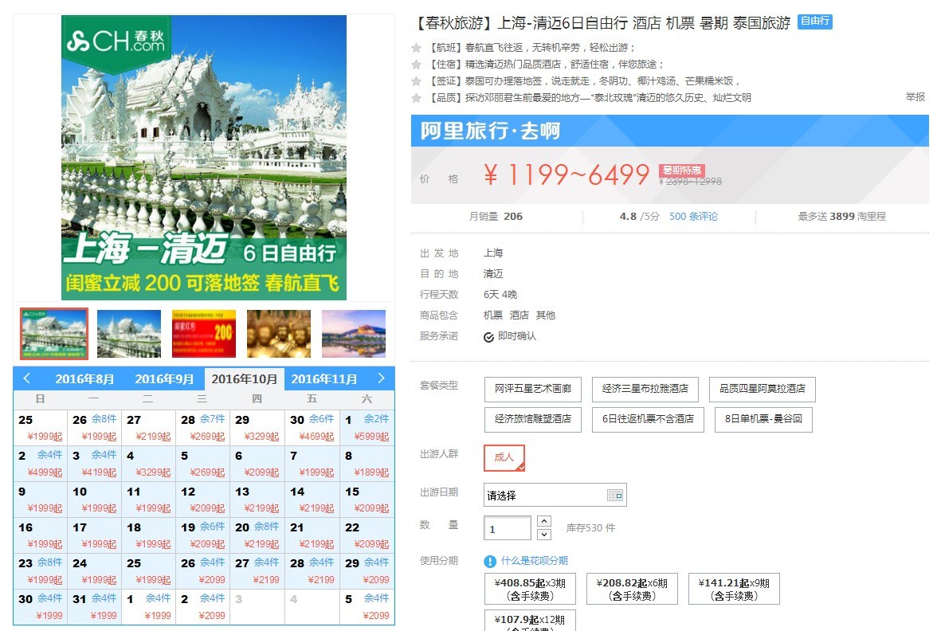Increase quantity with the up stepper arrow
Image resolution: width=937 pixels, height=631 pixels.
click(x=543, y=521)
